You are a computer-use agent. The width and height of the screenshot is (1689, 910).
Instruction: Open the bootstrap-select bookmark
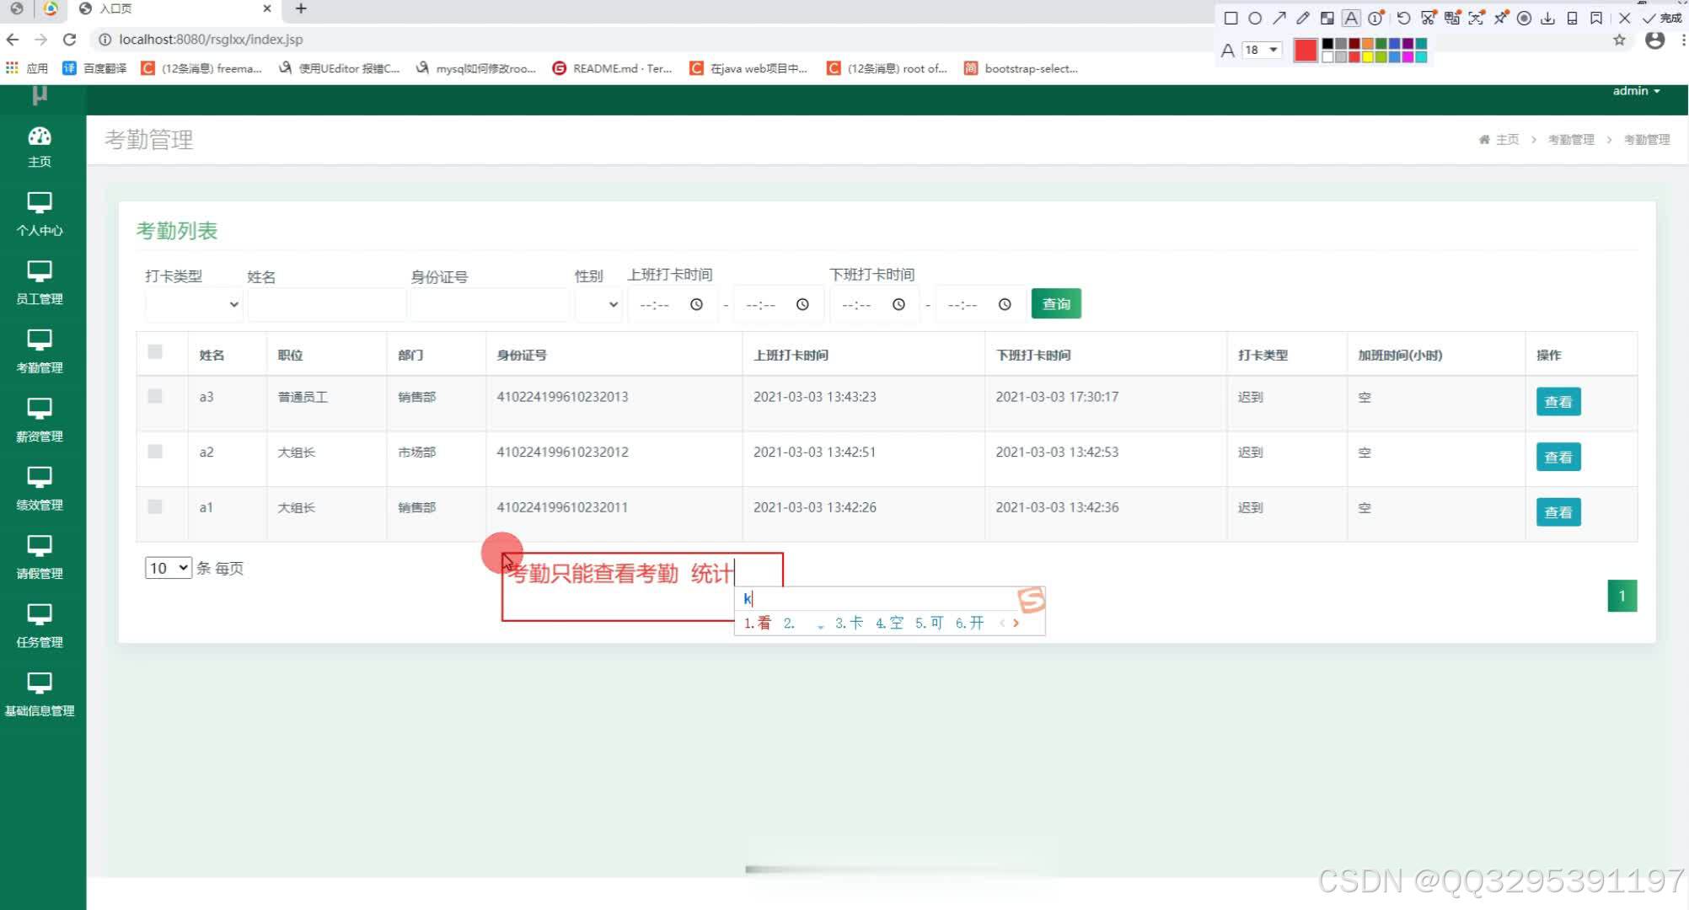[1021, 68]
